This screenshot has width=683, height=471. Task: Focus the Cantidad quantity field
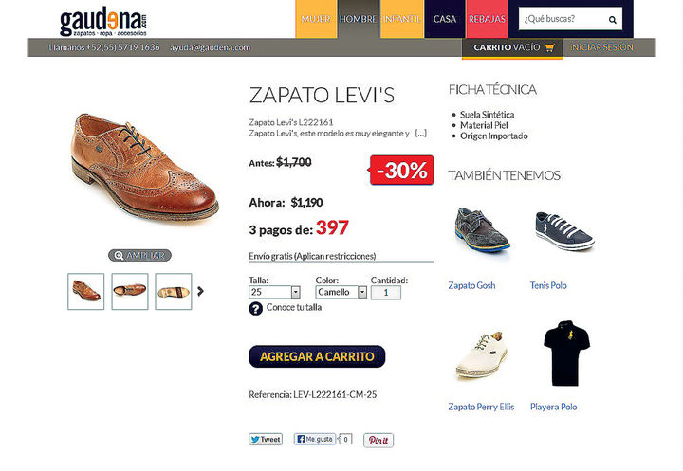[386, 293]
